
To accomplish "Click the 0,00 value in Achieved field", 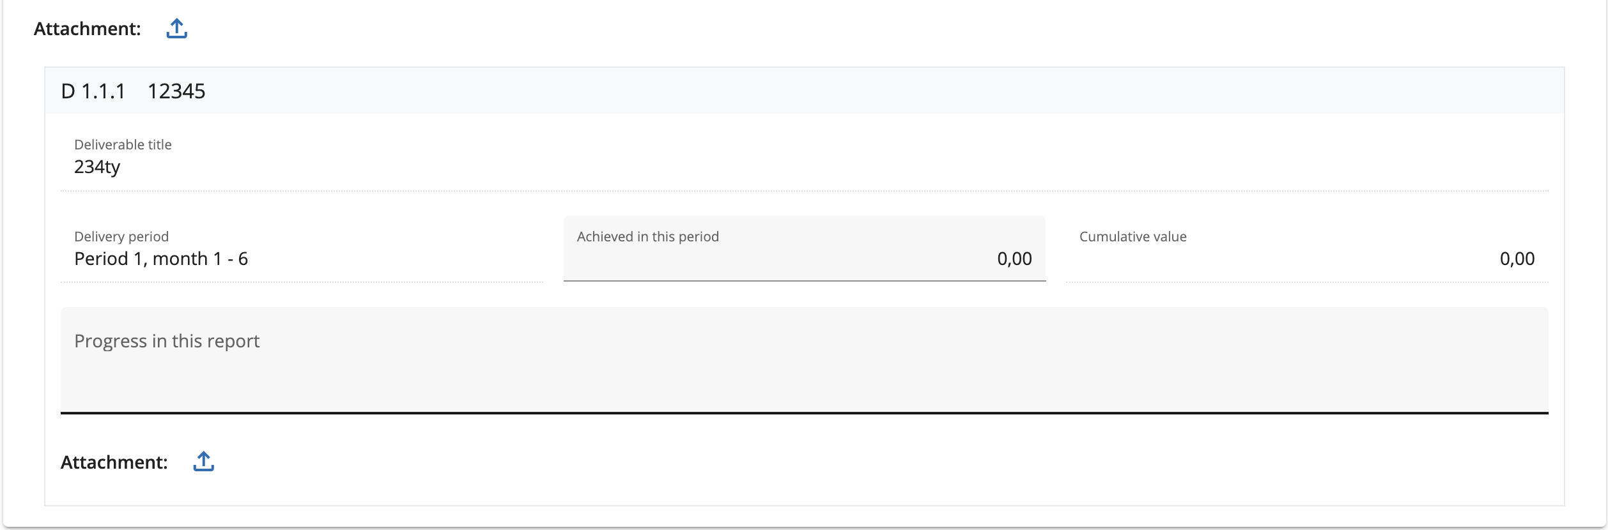I will 1014,259.
